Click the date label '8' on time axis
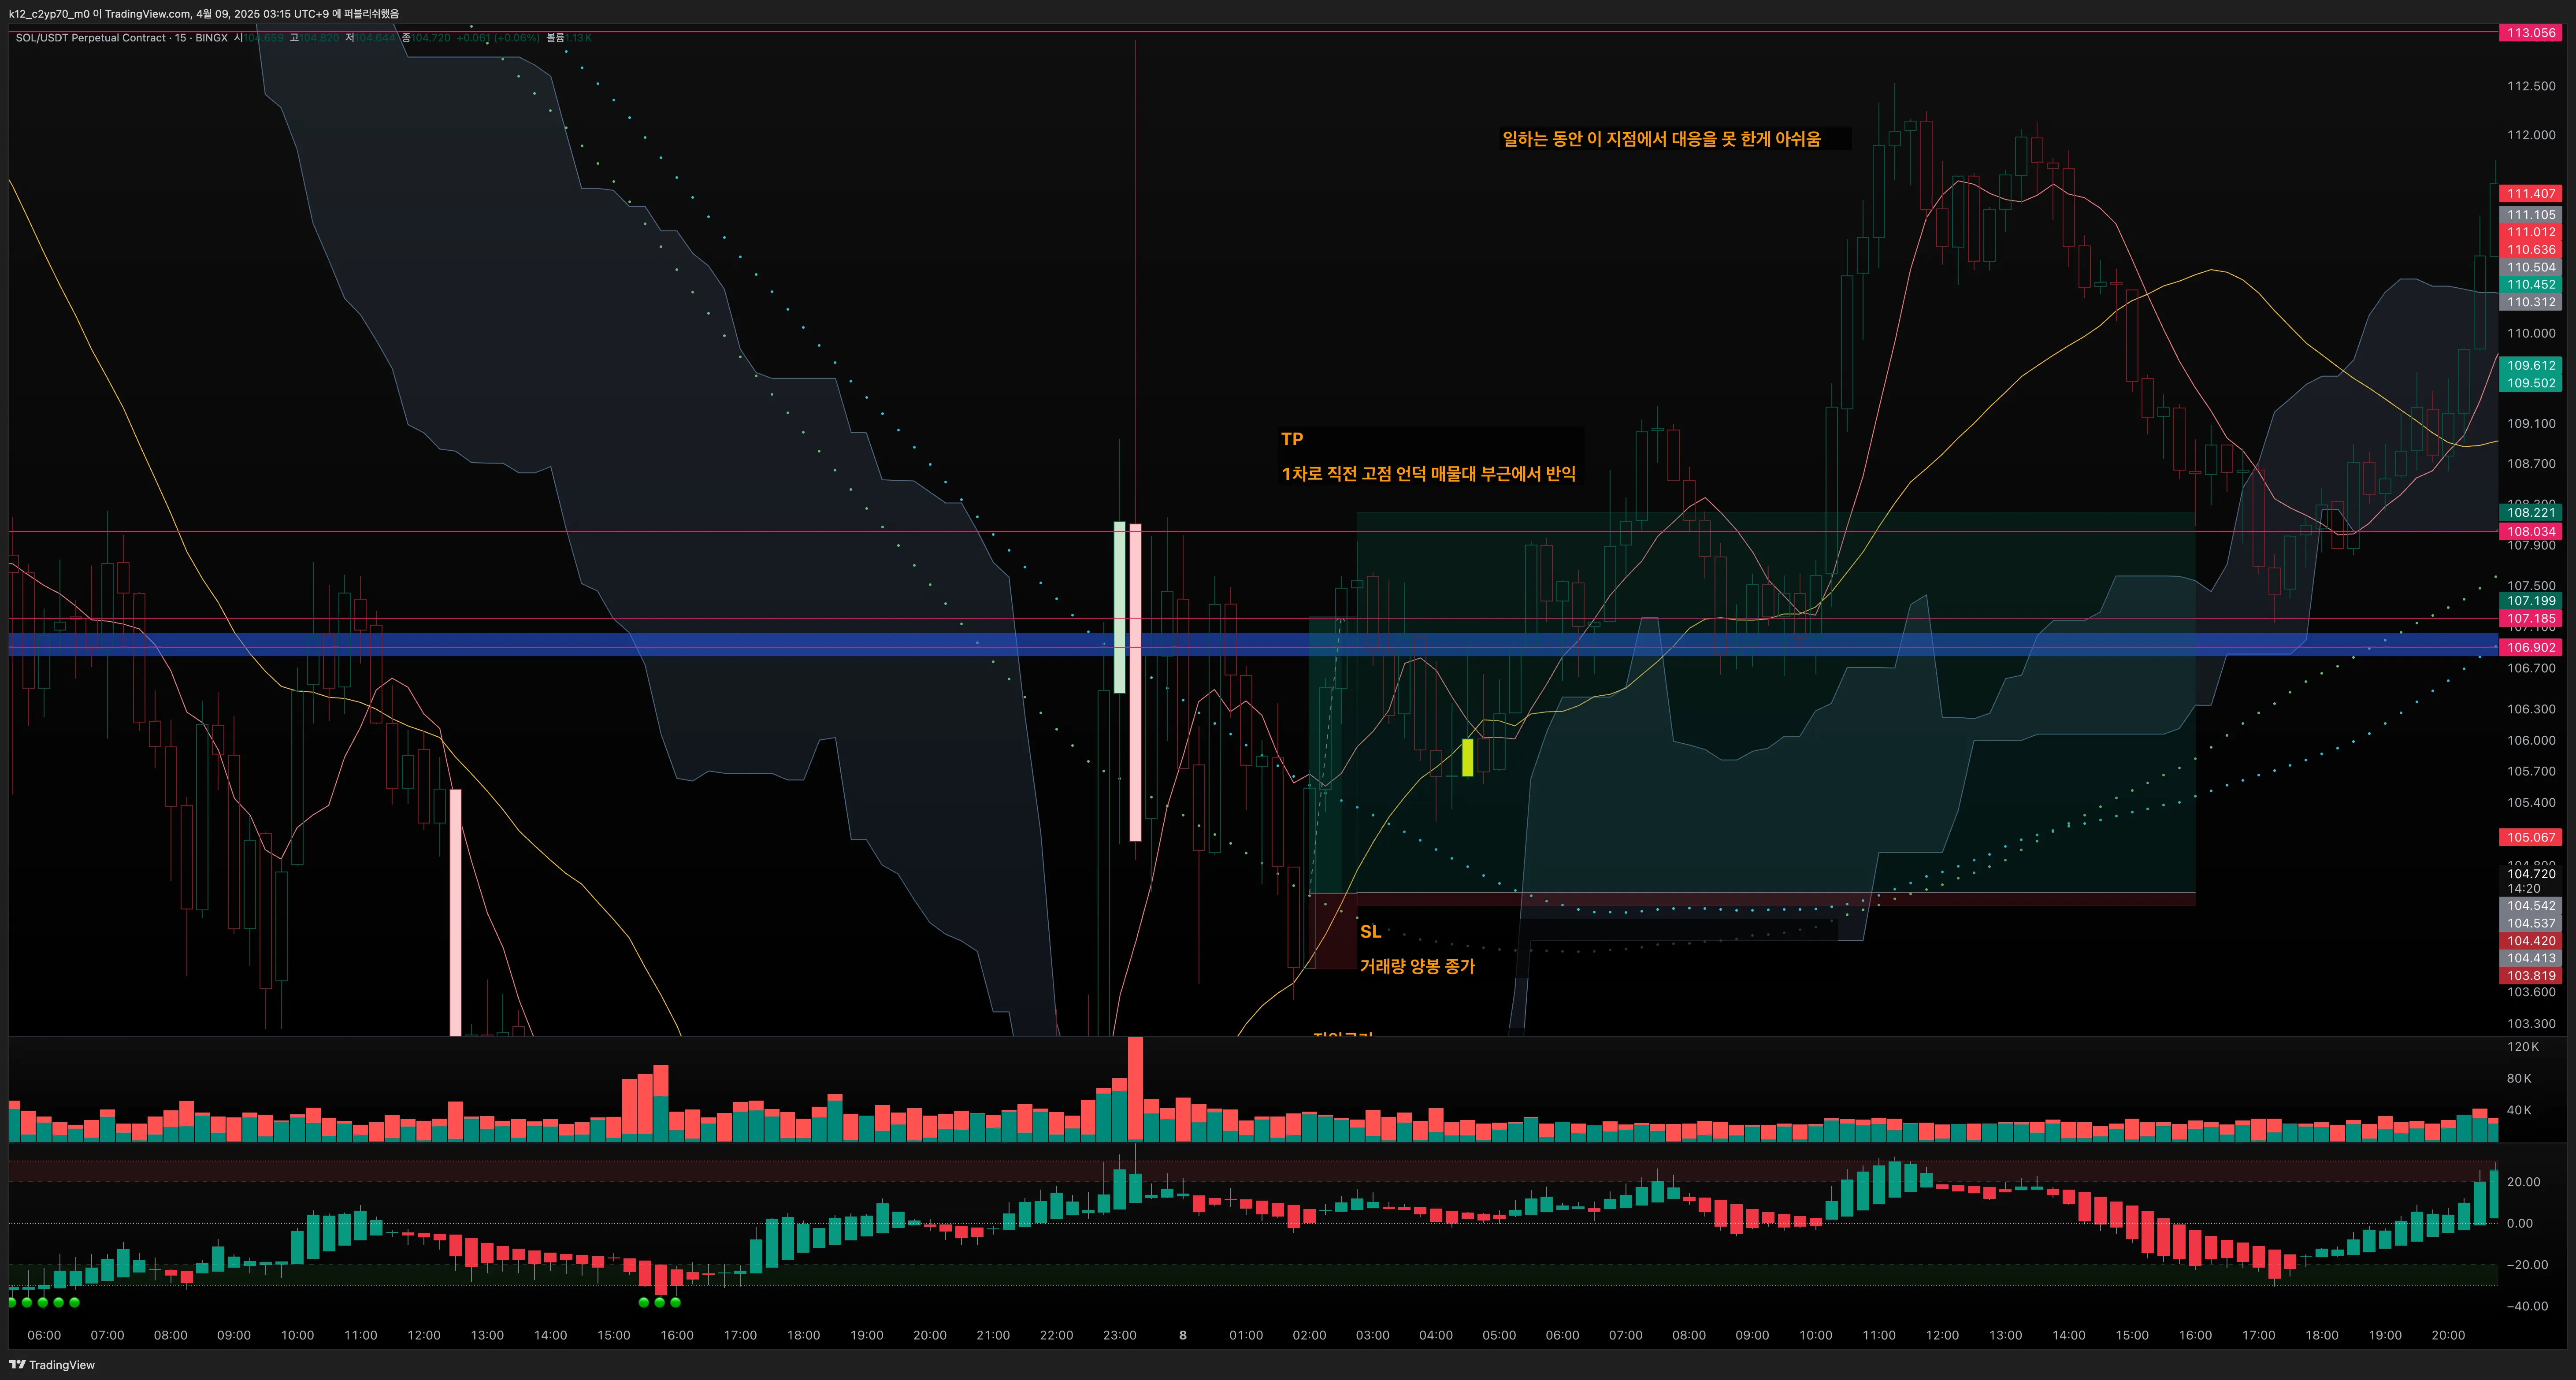The height and width of the screenshot is (1380, 2576). (x=1183, y=1335)
